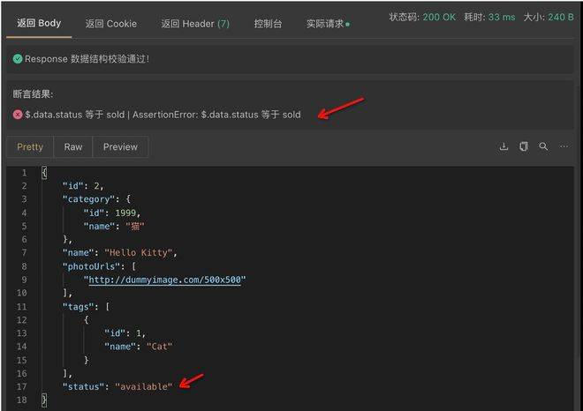Click the green validation success check icon
Screen dimensions: 583x411
click(x=18, y=59)
